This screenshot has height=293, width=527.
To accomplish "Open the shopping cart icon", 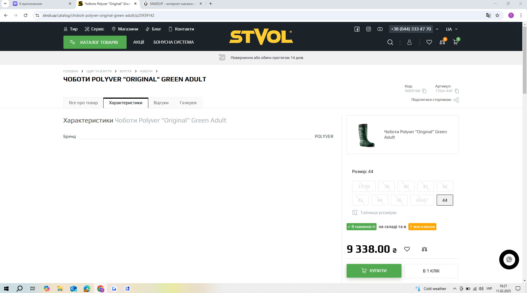I will pyautogui.click(x=456, y=42).
